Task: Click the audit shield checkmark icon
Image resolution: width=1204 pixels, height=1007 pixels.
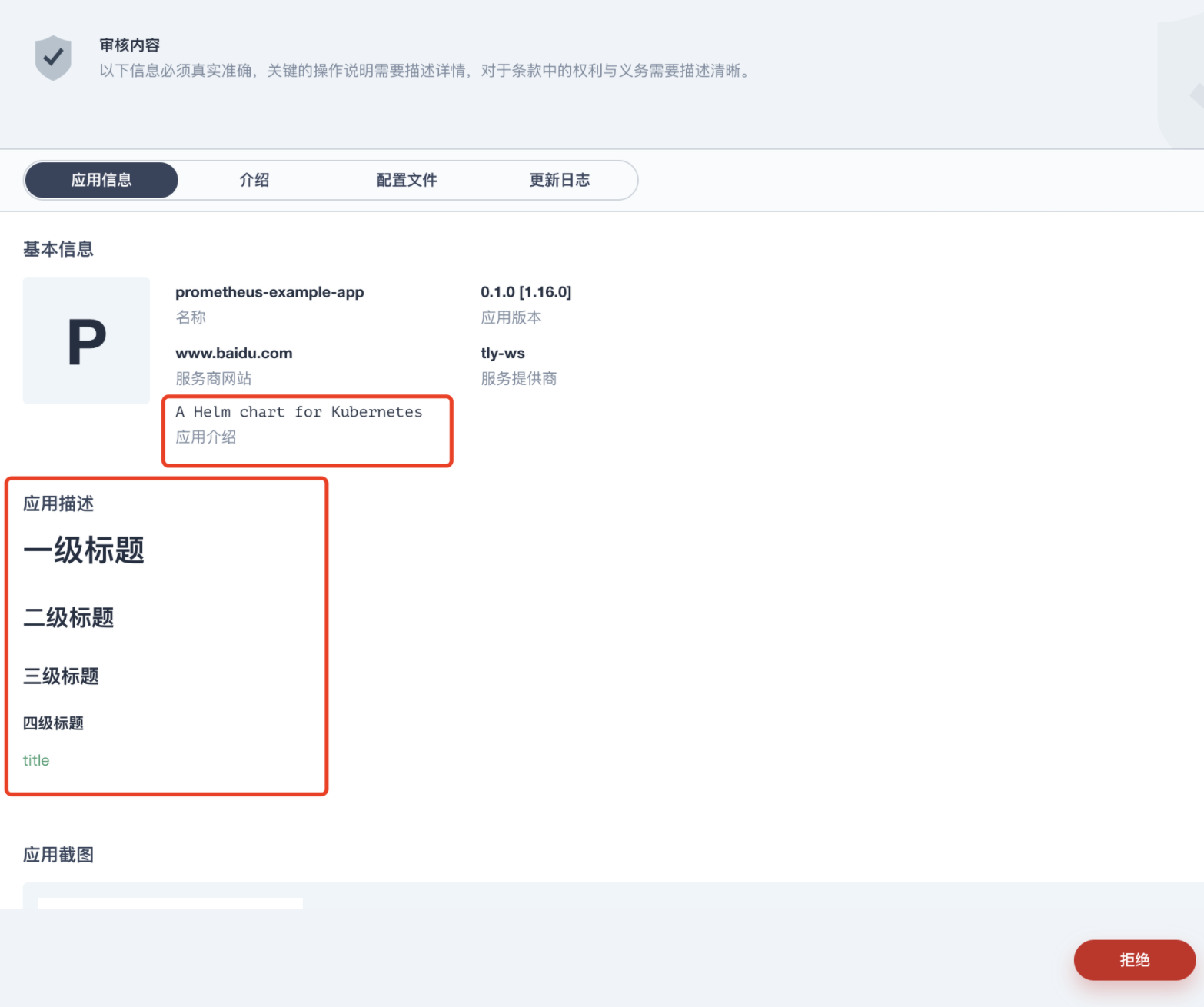Action: click(x=52, y=57)
